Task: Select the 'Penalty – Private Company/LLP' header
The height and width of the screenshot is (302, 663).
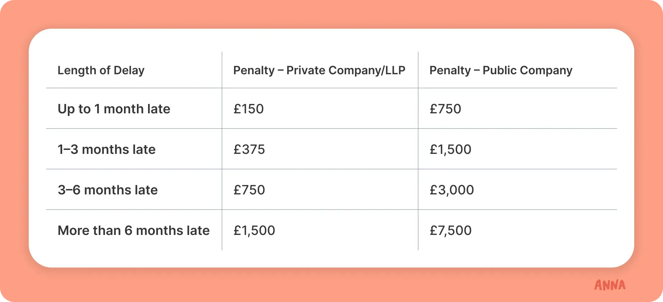Action: click(x=319, y=70)
